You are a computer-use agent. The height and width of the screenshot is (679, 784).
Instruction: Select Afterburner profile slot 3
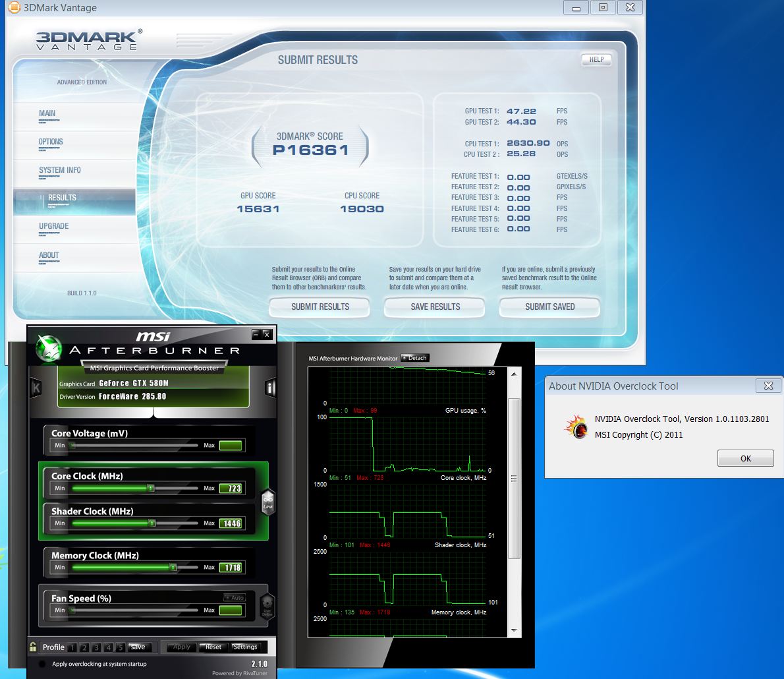point(96,647)
